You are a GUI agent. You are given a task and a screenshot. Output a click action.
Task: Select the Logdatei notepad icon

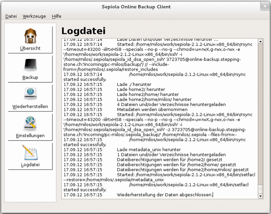30,152
